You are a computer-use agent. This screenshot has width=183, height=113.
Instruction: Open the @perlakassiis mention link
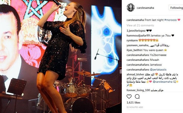158,70
